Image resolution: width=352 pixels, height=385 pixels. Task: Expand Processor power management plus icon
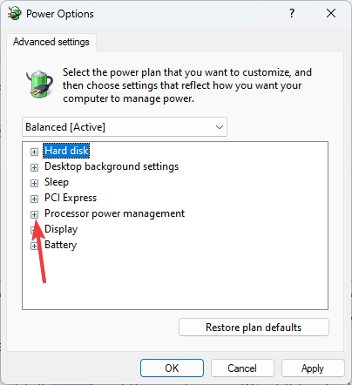coord(34,214)
